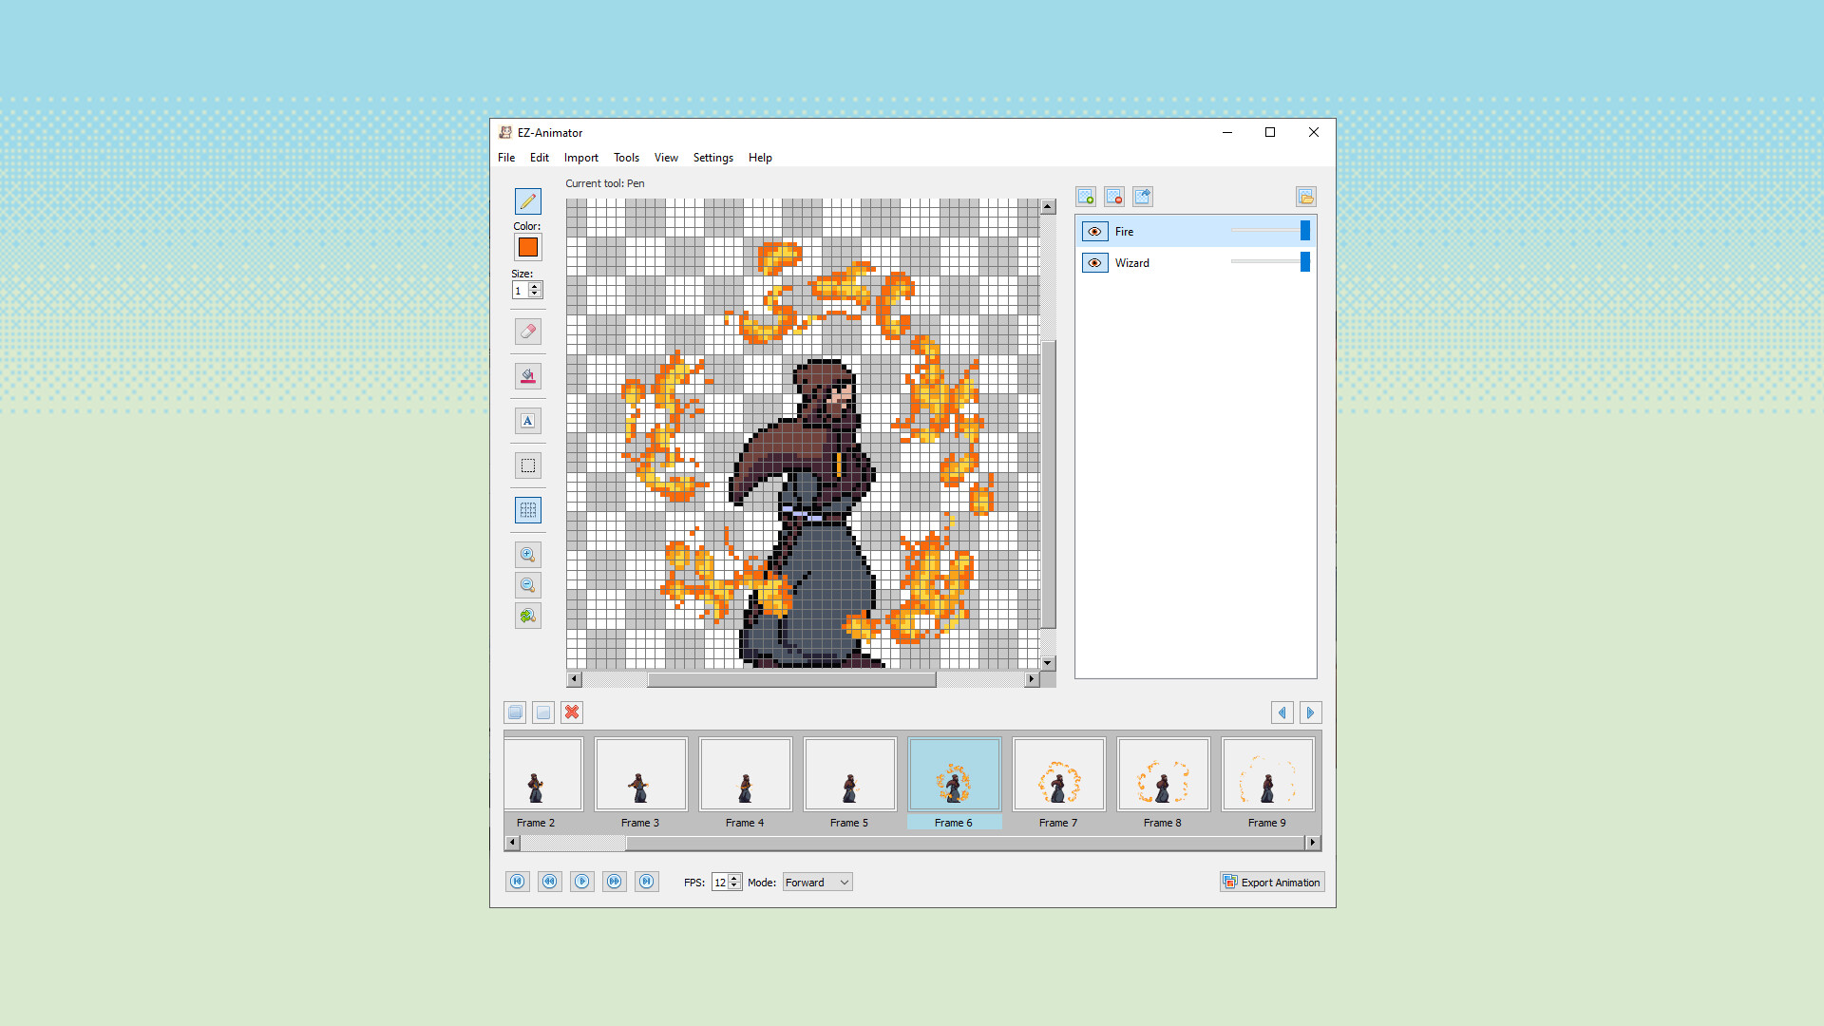Screen dimensions: 1824x1026
Task: Increase the pen size by one
Action: pos(536,286)
